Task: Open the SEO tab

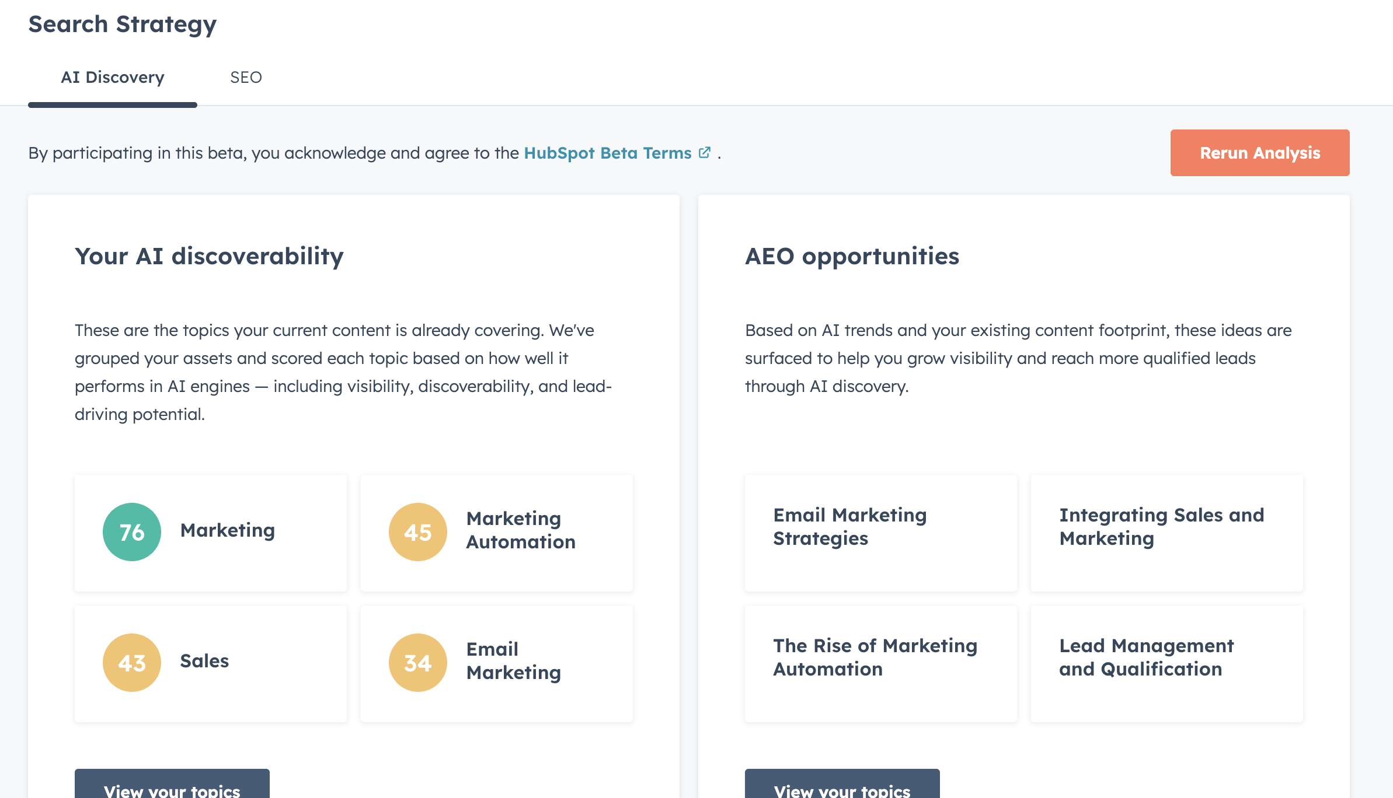Action: 246,77
